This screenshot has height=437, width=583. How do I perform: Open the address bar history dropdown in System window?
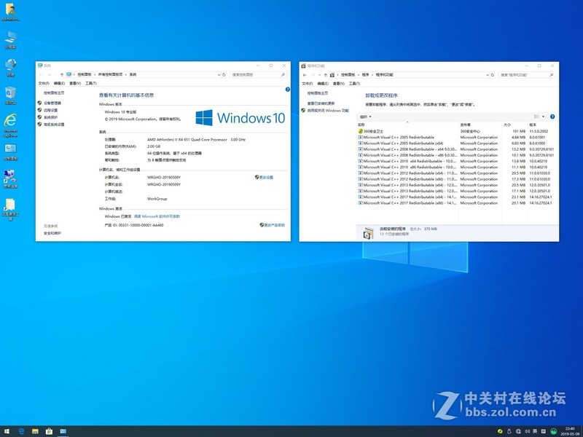tap(217, 75)
